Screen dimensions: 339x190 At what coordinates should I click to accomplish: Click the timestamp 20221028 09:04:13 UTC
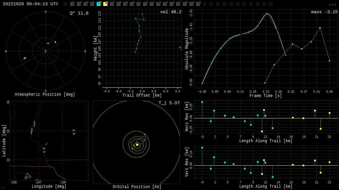tap(30, 4)
